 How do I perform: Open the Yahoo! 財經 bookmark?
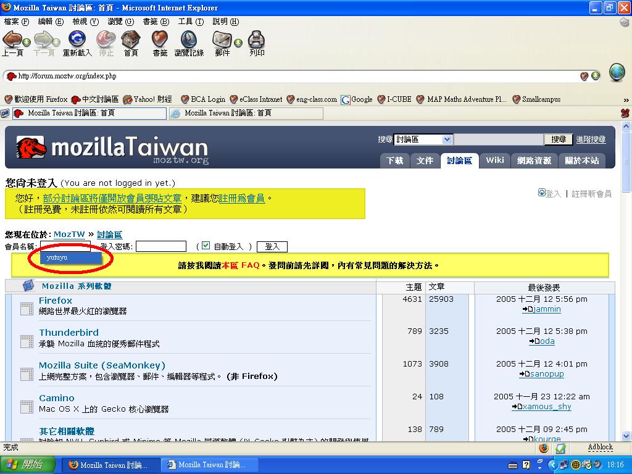(148, 99)
